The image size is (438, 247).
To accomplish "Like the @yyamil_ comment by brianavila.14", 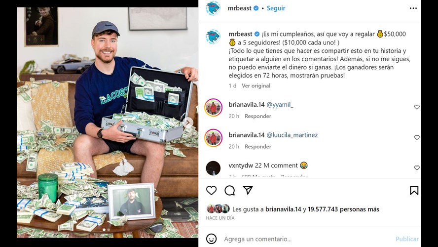I will pyautogui.click(x=417, y=107).
